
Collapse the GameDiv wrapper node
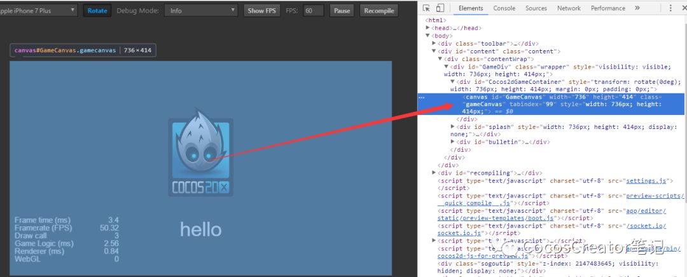click(446, 67)
